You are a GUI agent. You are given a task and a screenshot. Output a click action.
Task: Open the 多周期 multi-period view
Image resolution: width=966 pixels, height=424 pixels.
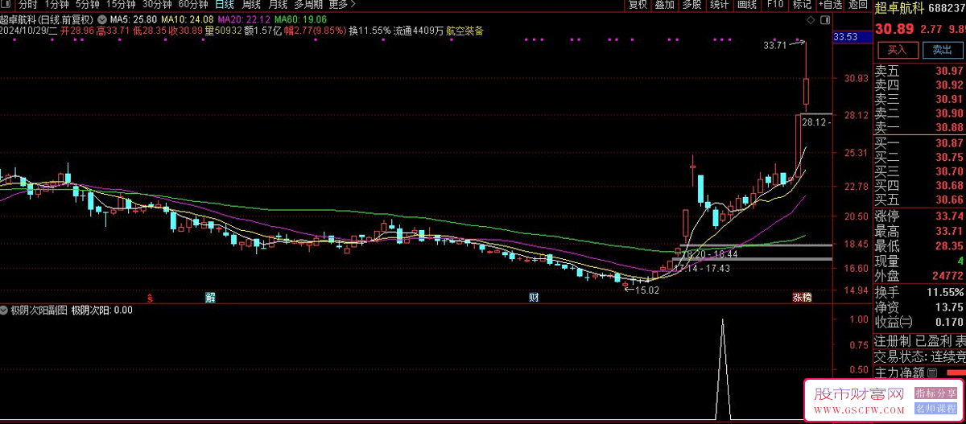[x=308, y=5]
